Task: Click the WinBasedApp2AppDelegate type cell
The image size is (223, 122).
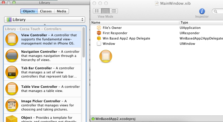Action: (x=201, y=38)
